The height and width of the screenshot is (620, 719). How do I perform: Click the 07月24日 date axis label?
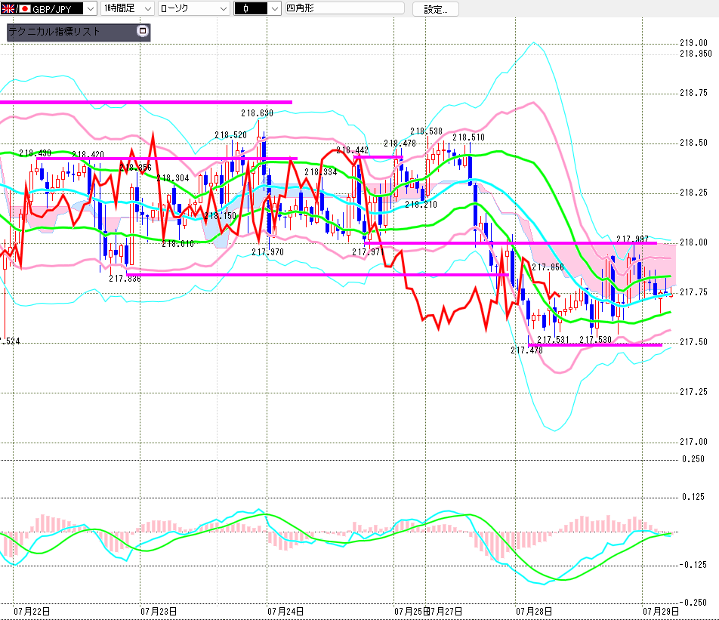[285, 611]
